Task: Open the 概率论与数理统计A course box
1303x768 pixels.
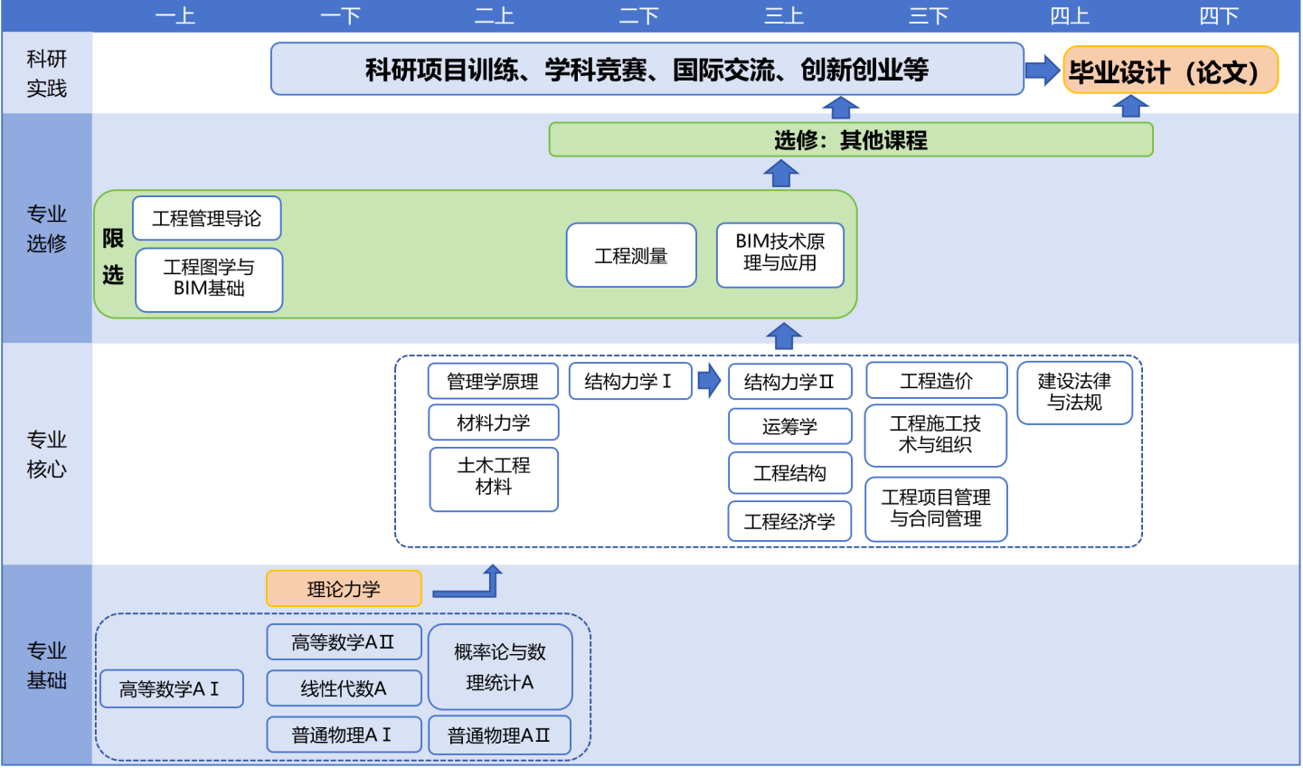Action: pyautogui.click(x=500, y=667)
